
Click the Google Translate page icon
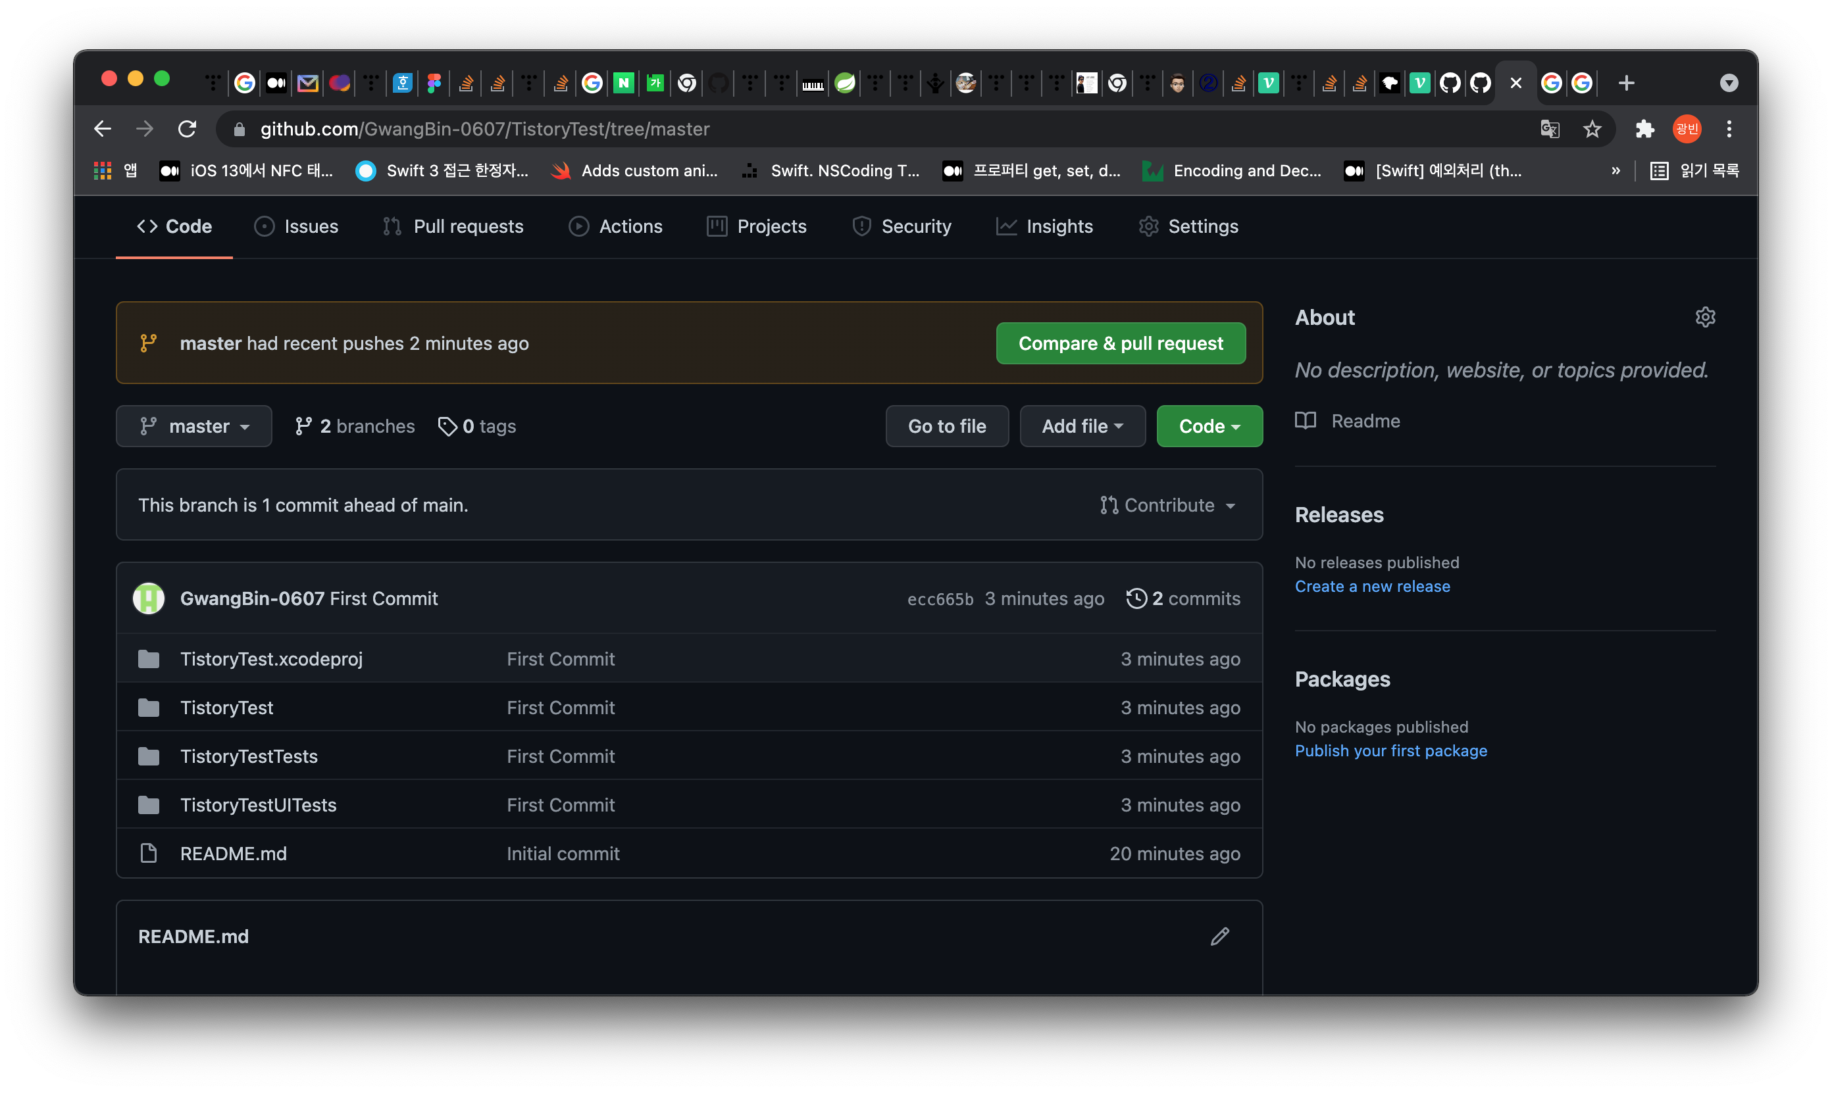tap(1549, 130)
